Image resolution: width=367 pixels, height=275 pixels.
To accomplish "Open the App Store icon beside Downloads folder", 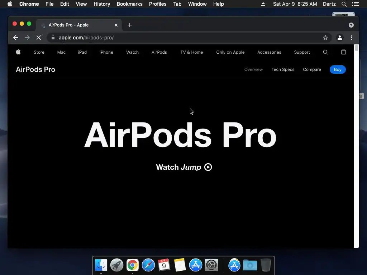I will (x=234, y=265).
